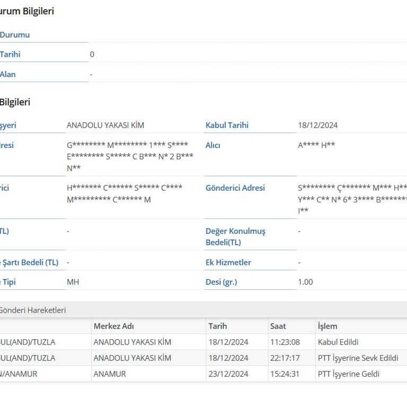Click the 15:24:31 time cell
Image resolution: width=407 pixels, height=407 pixels.
coord(285,374)
